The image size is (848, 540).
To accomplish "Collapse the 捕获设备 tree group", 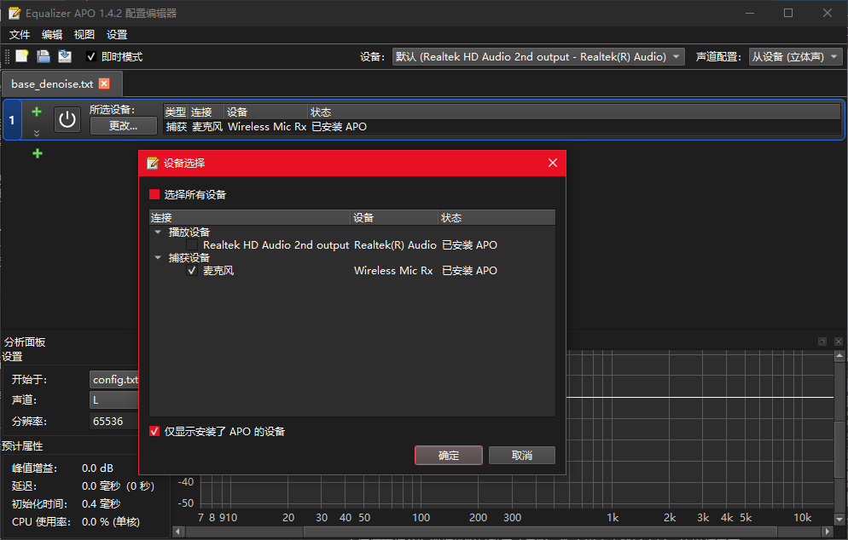I will click(158, 257).
